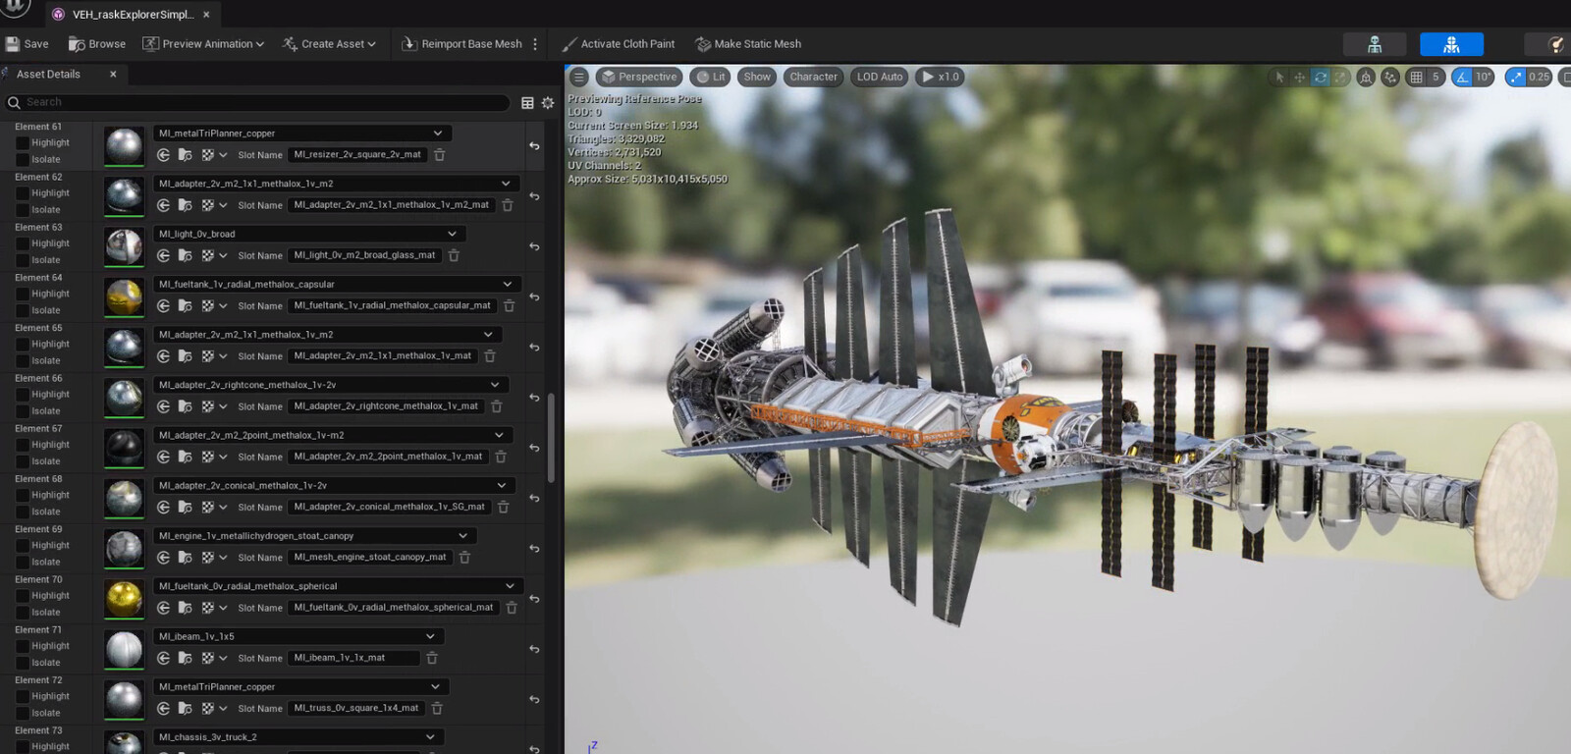The height and width of the screenshot is (754, 1571).
Task: Select the translate (move) transform tool
Action: pos(1299,77)
